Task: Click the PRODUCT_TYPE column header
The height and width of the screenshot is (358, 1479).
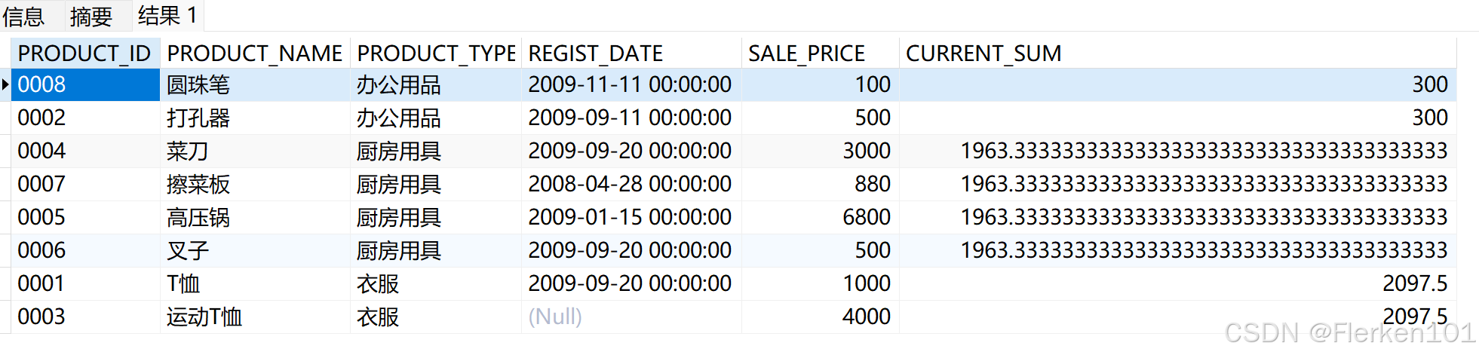Action: pos(436,54)
